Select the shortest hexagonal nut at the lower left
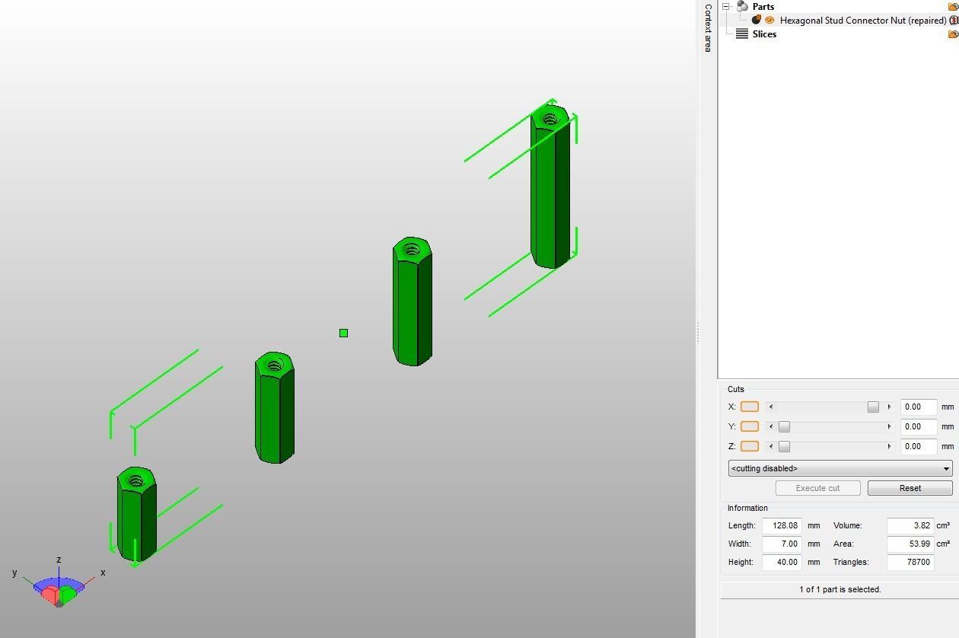Viewport: 959px width, 638px height. 136,515
